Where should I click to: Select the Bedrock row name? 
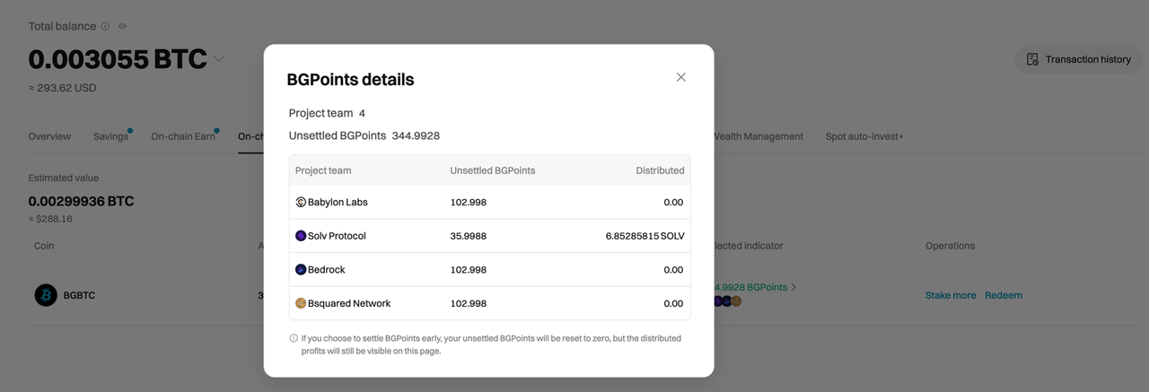click(327, 270)
